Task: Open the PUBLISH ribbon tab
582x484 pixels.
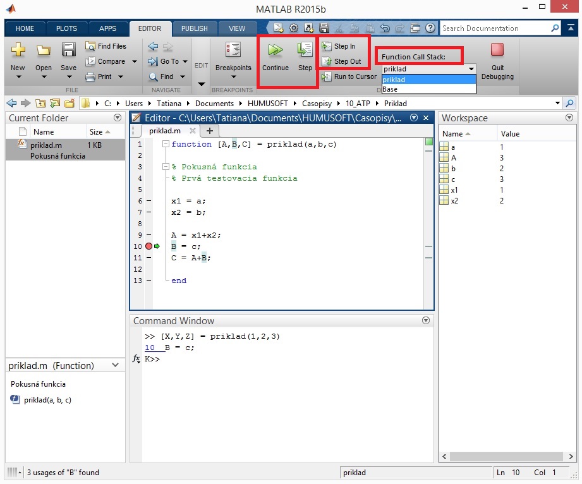Action: [x=194, y=28]
